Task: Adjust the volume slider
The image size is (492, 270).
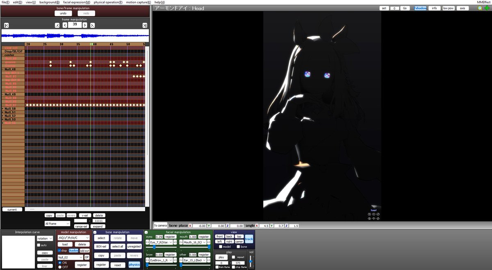Action: point(251,261)
